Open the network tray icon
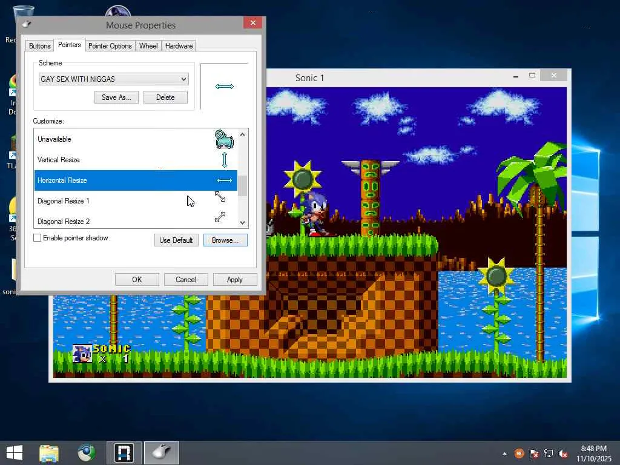The width and height of the screenshot is (620, 465). tap(549, 453)
